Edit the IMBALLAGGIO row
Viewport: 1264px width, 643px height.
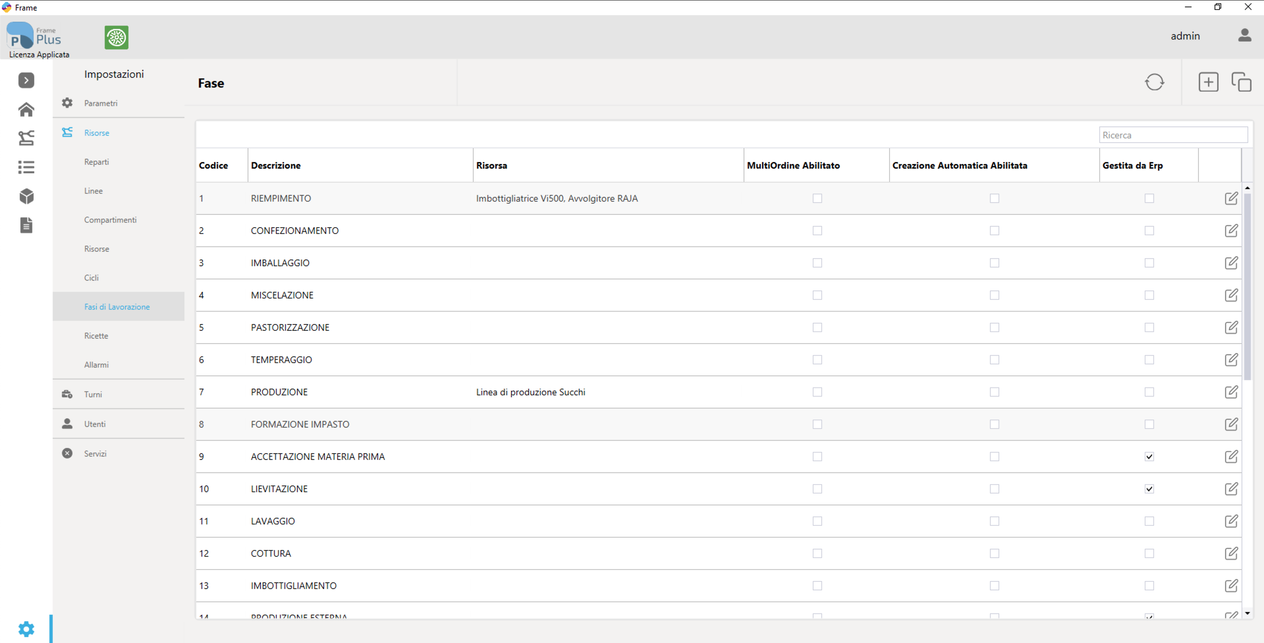point(1231,263)
